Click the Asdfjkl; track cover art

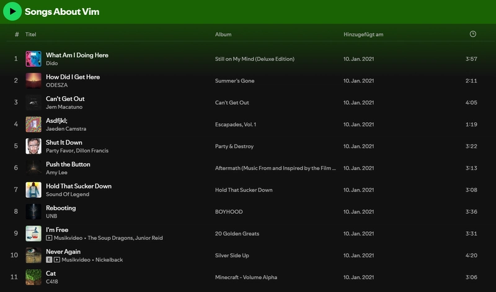[33, 125]
